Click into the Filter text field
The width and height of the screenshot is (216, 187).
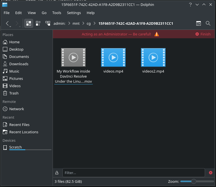pos(133,173)
